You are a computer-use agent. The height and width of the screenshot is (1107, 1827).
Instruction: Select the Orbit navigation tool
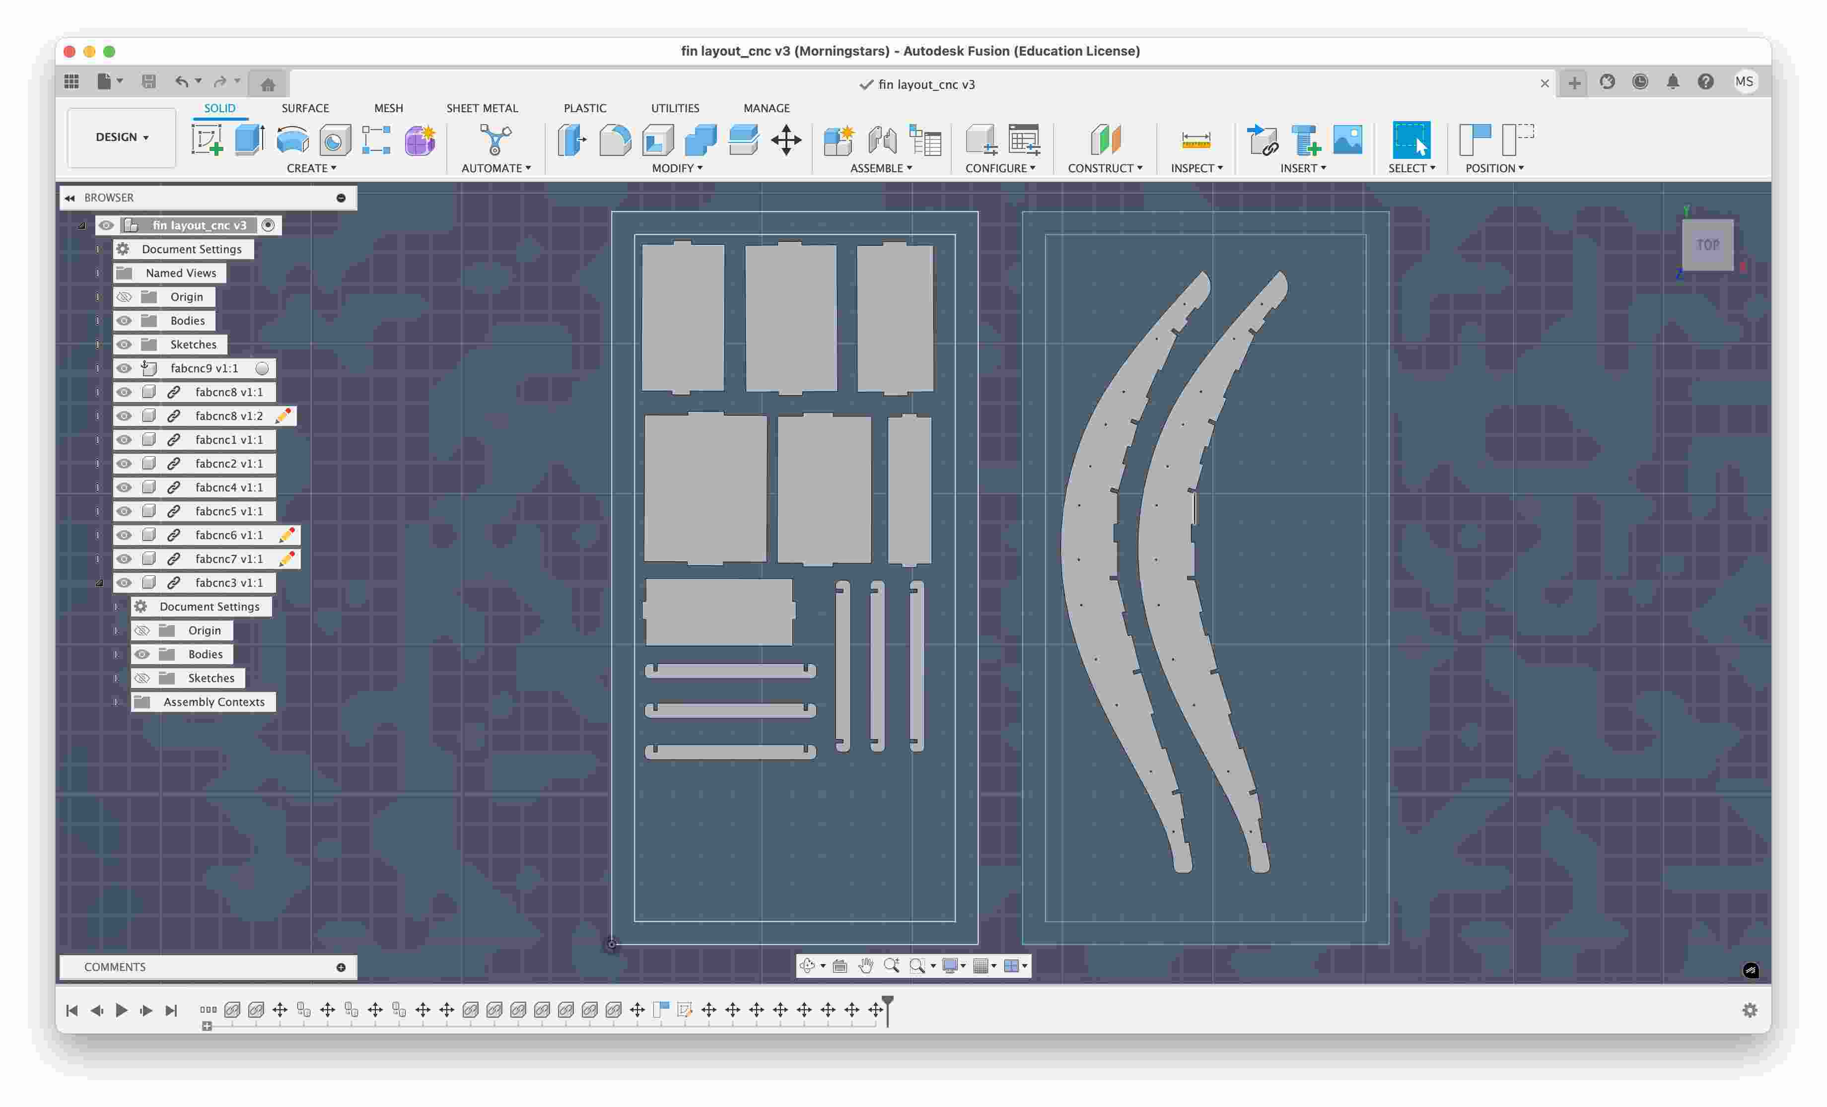[x=807, y=966]
